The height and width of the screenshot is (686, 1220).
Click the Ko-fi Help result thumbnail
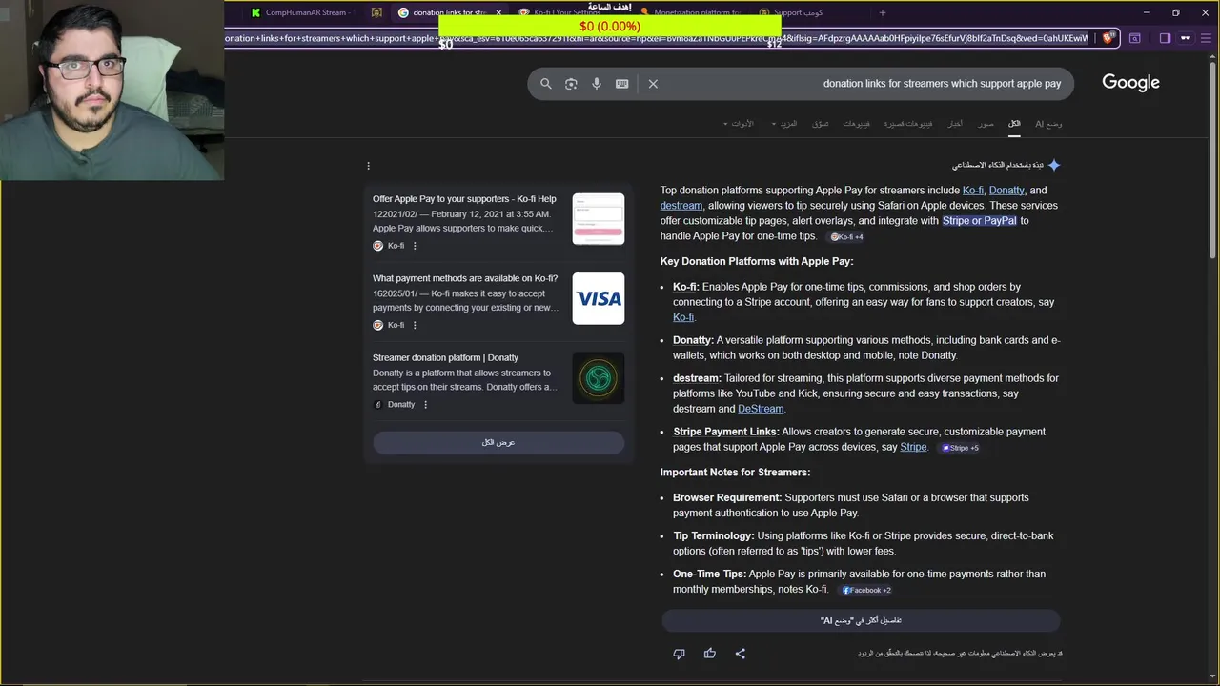599,219
